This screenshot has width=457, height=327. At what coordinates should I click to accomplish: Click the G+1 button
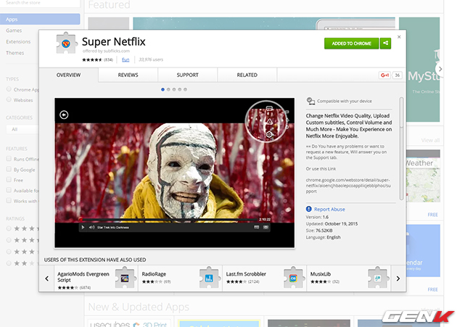point(384,75)
